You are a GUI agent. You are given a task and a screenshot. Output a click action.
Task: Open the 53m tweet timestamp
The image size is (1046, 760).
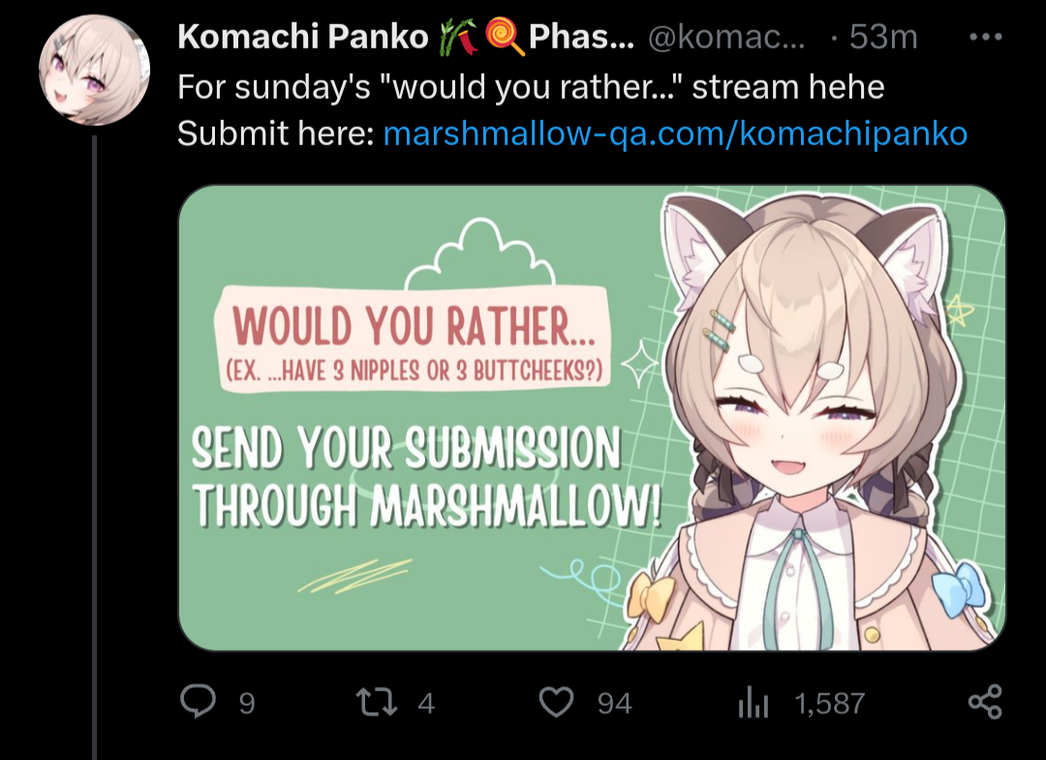point(883,37)
